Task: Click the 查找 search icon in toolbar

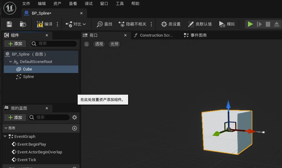Action: [104, 24]
